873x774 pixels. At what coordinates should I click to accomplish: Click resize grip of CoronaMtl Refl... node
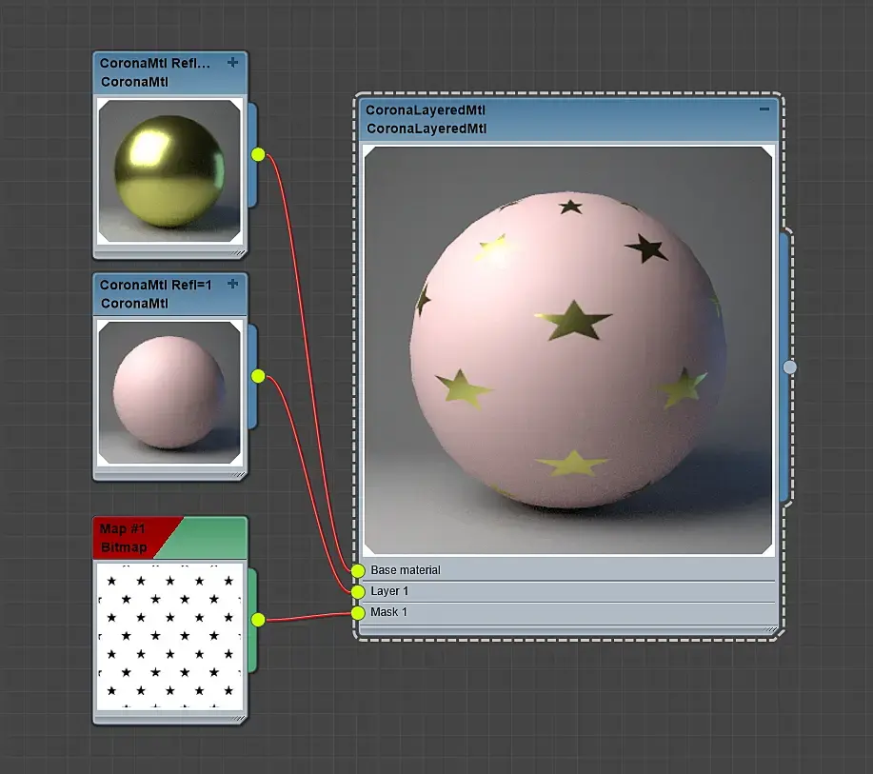[x=239, y=253]
